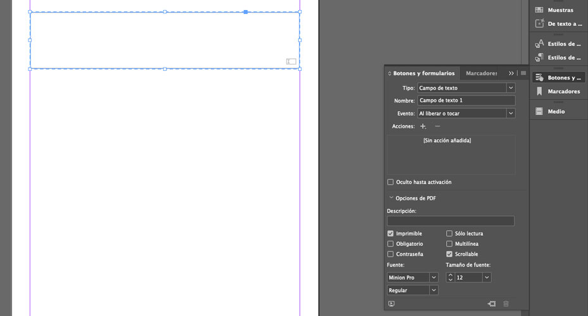
Task: Enable the Multilínea checkbox
Action: point(449,244)
